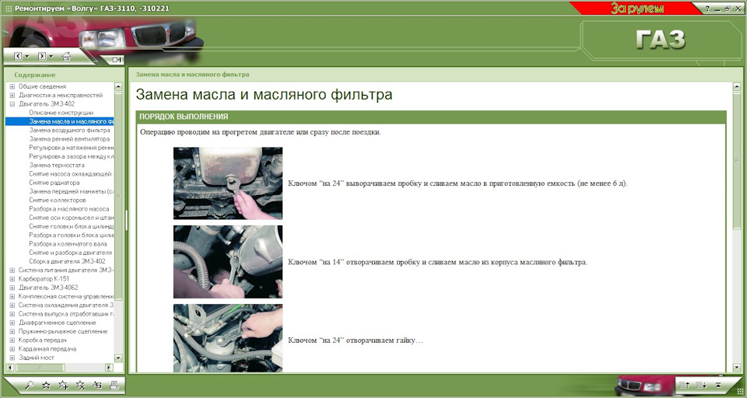Expand the 'Диагностика неисправностей' node

[12, 95]
